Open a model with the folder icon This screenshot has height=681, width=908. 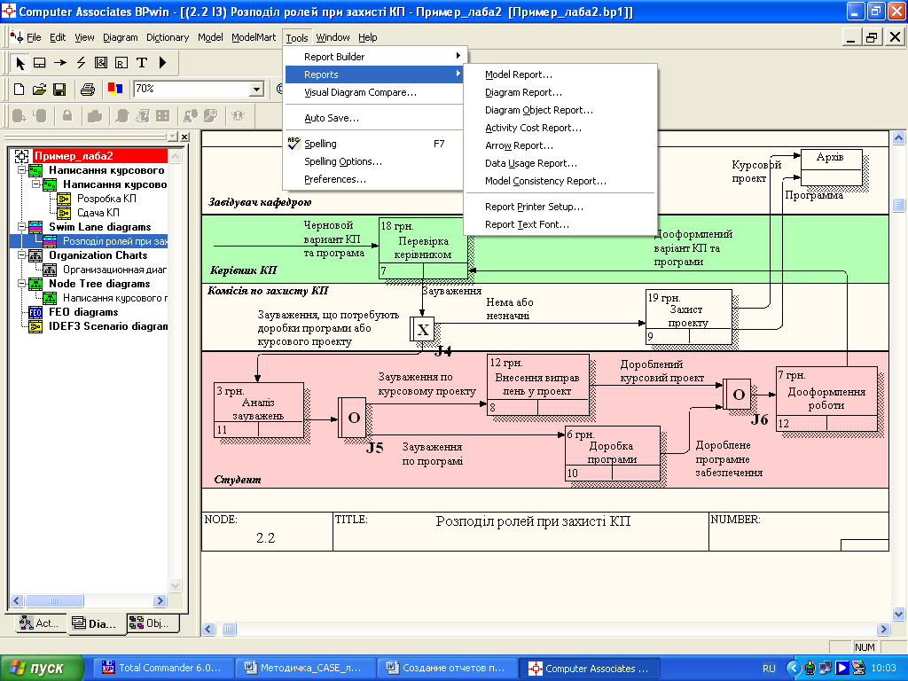coord(39,90)
